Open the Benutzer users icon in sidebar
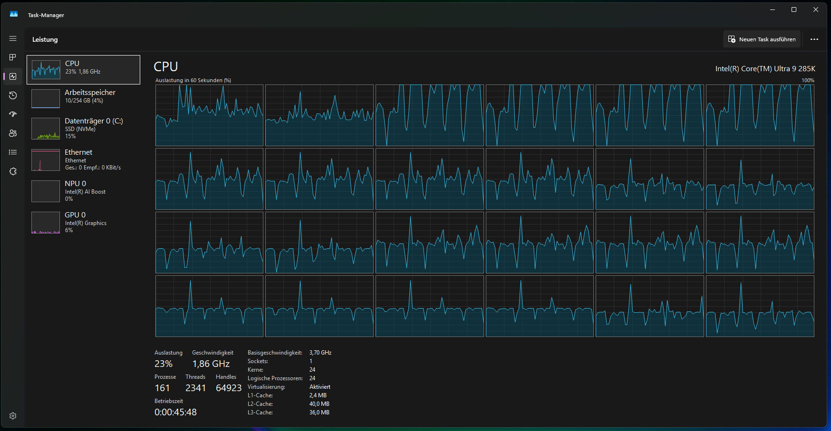This screenshot has width=831, height=431. tap(13, 133)
